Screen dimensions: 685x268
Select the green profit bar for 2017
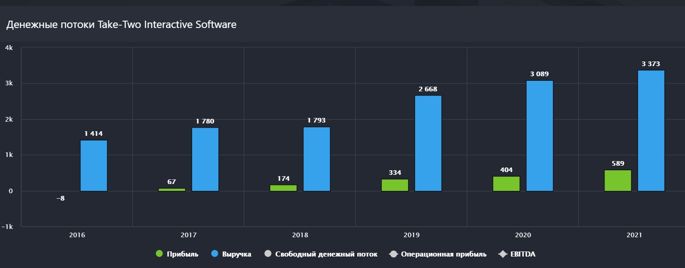[x=172, y=190]
